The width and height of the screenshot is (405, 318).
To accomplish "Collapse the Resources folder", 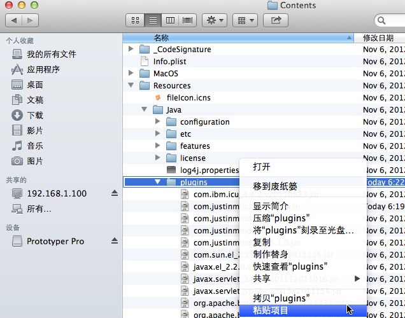I will 131,86.
